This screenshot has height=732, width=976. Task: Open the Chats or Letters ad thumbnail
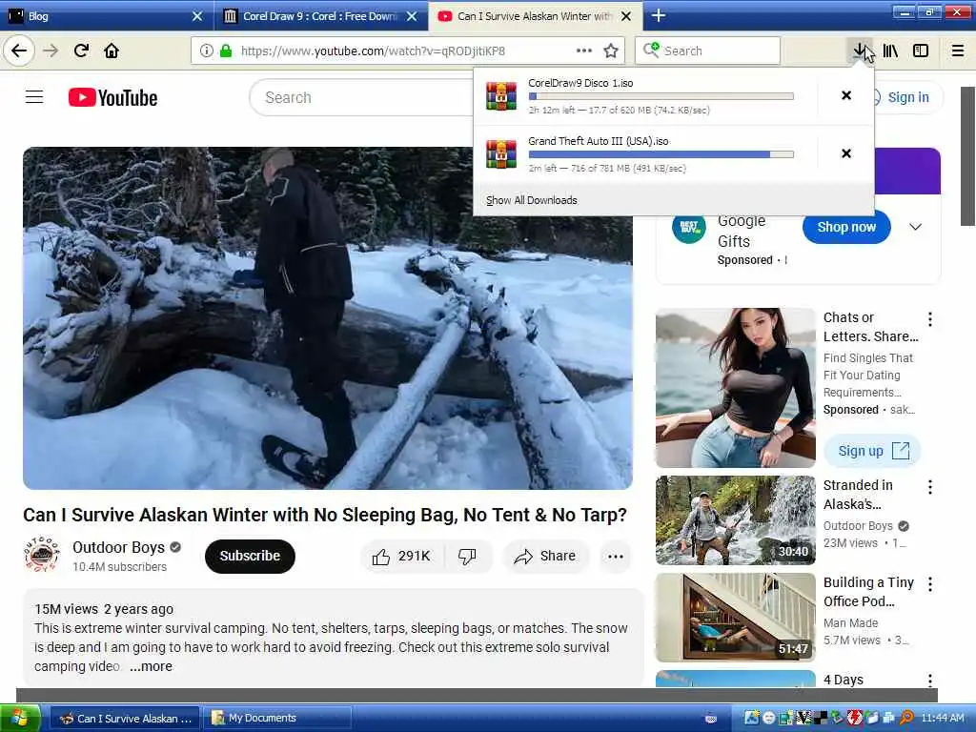pyautogui.click(x=735, y=388)
